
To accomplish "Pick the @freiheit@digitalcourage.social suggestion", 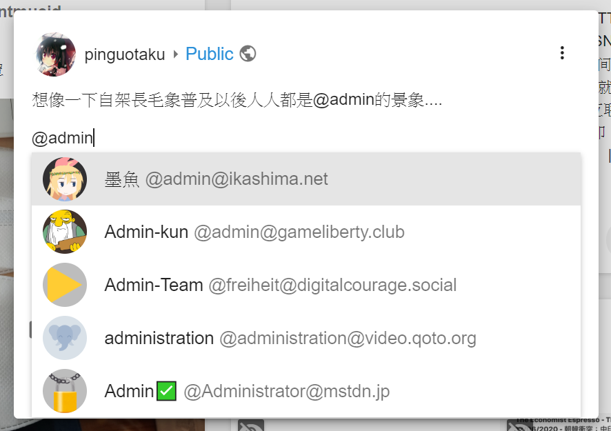I will pyautogui.click(x=332, y=285).
